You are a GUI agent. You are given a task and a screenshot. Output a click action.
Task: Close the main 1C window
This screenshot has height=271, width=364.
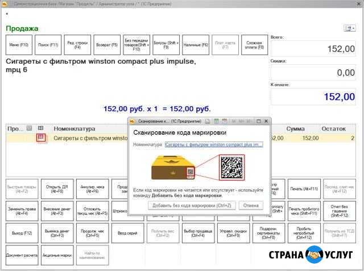359,4
